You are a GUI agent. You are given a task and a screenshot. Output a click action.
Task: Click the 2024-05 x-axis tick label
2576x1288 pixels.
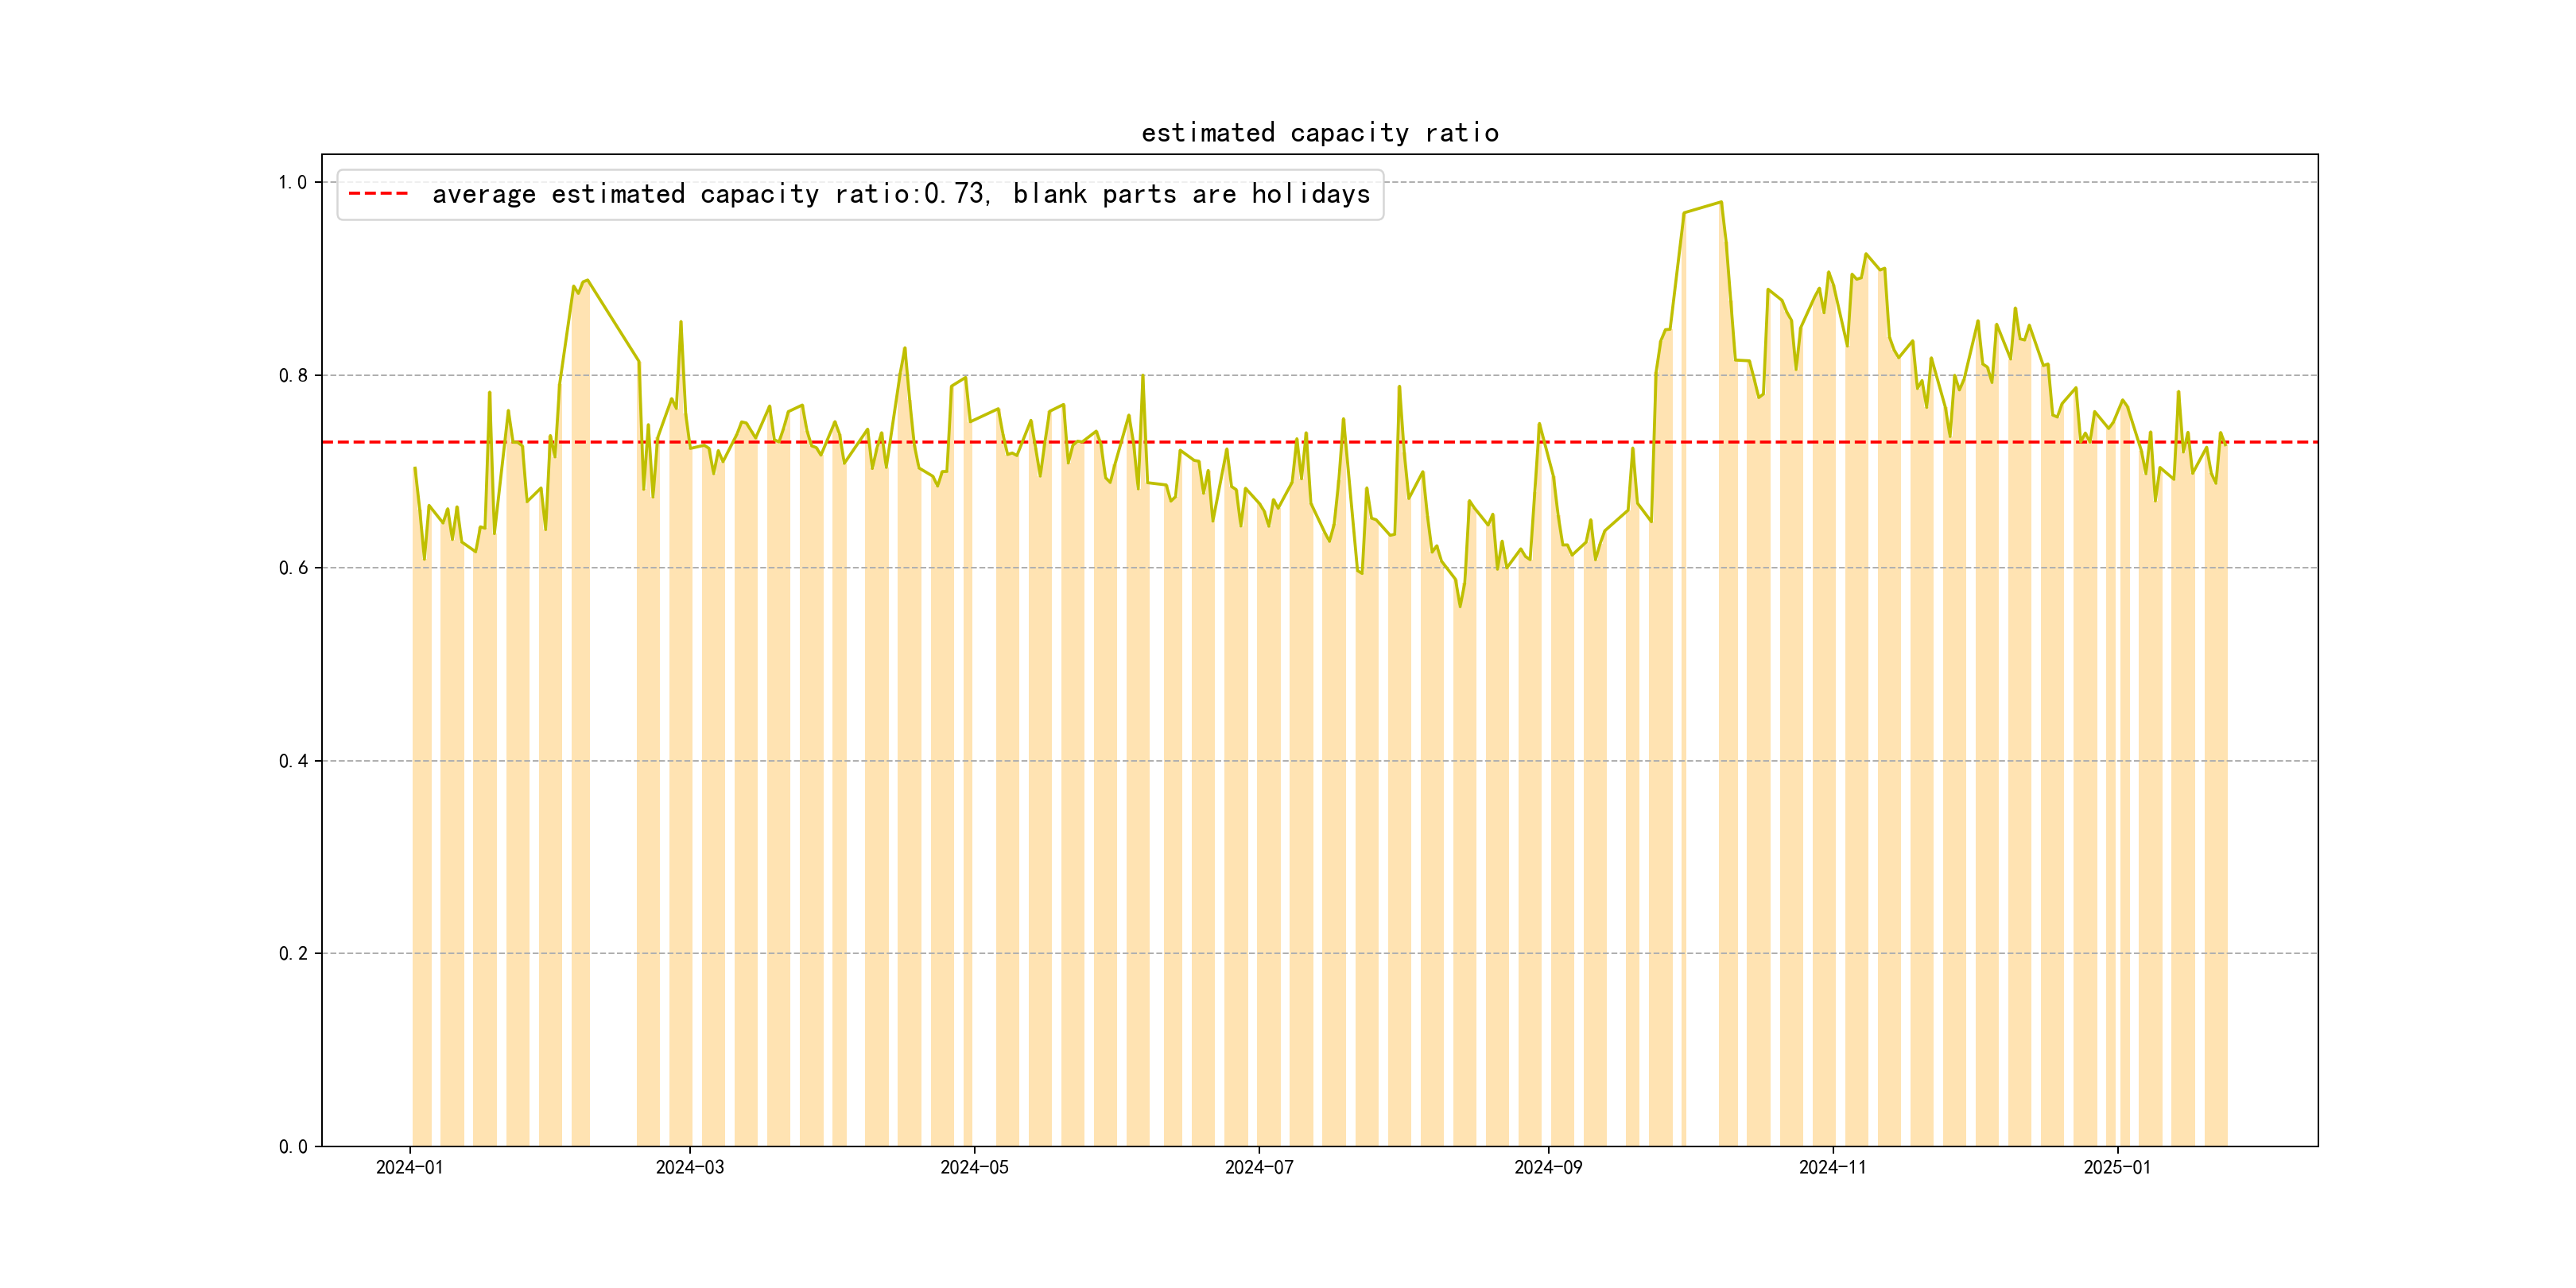(x=974, y=1167)
